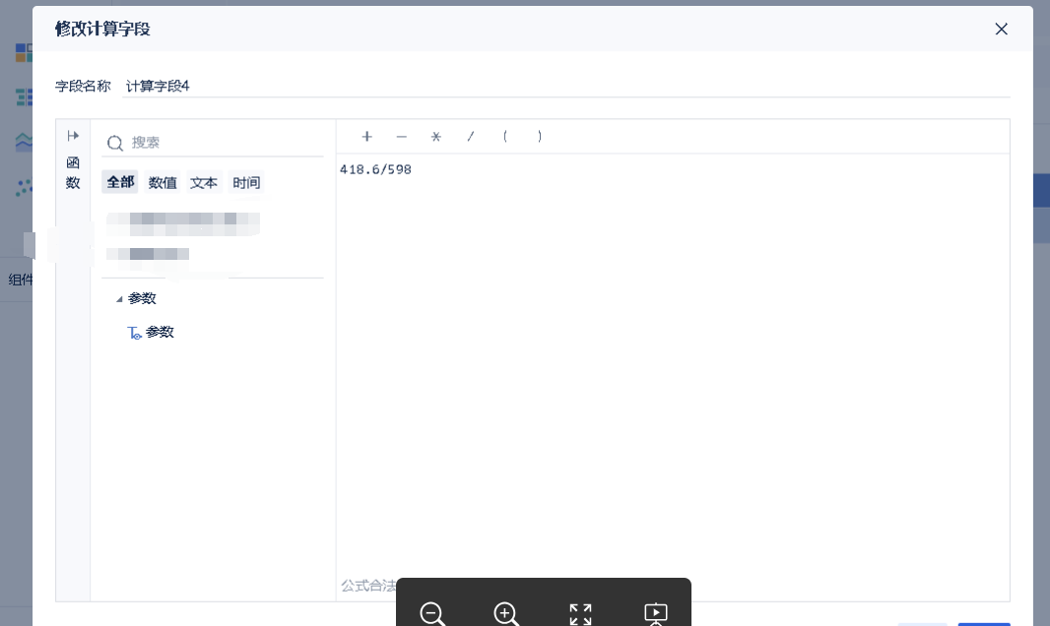Insert minus operator into formula
This screenshot has width=1050, height=626.
click(401, 137)
